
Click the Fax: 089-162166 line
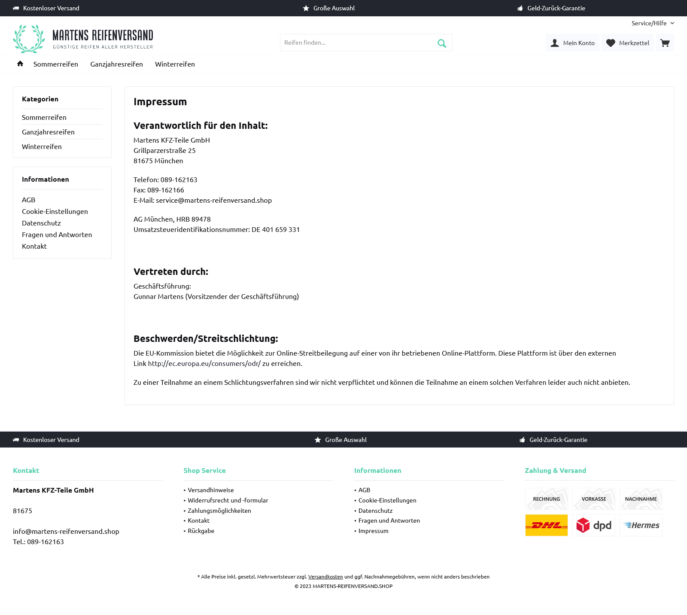(159, 190)
